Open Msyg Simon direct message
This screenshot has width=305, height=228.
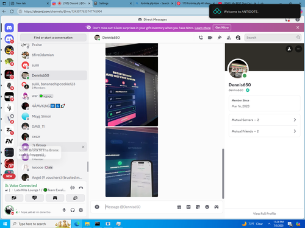click(53, 116)
